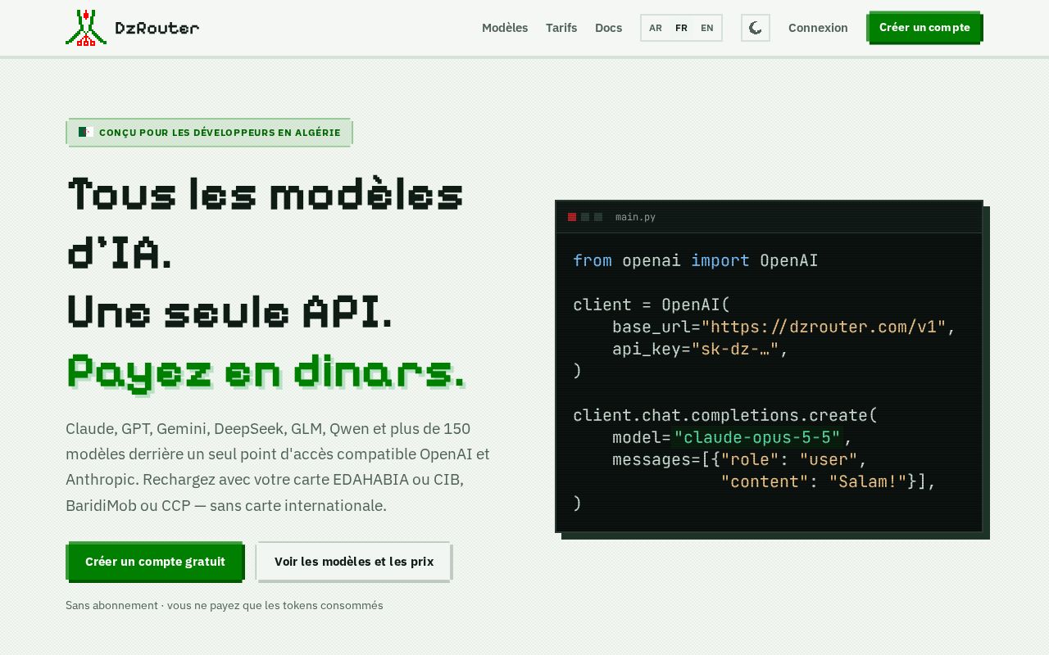
Task: Click the "Payez en dinars." headline
Action: 266,372
